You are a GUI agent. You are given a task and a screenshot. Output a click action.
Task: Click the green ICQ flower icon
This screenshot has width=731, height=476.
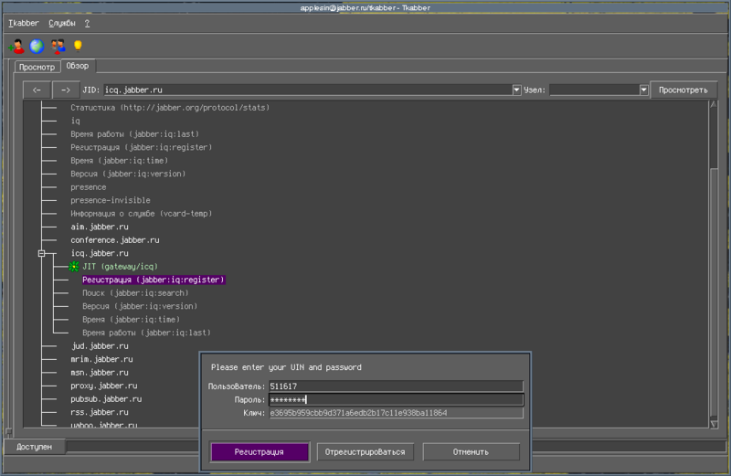coord(73,266)
